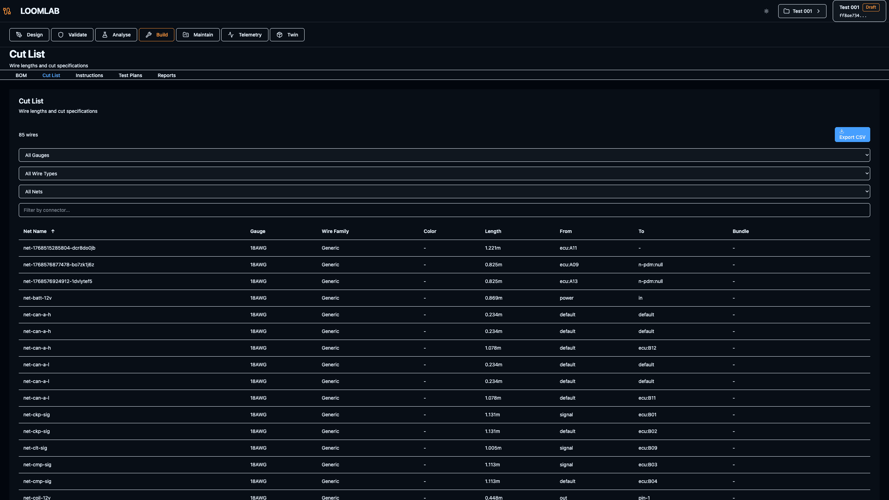Open the Maintain section icon
The image size is (889, 500).
(186, 35)
